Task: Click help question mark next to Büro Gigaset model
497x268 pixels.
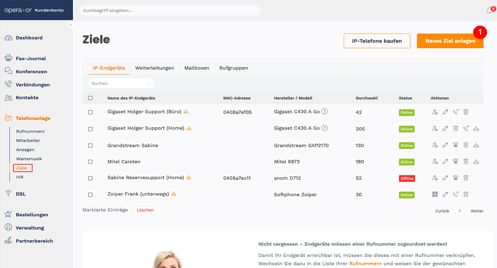Action: pyautogui.click(x=324, y=111)
